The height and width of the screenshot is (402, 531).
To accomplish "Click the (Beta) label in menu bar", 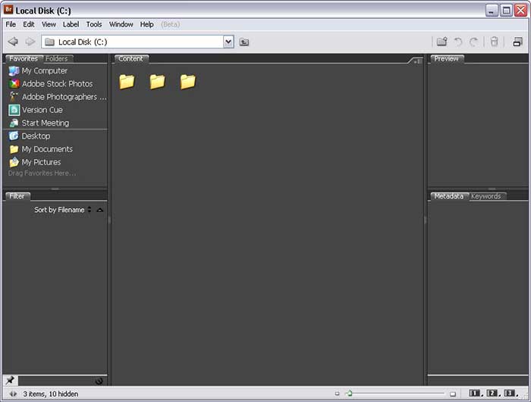I will point(171,24).
